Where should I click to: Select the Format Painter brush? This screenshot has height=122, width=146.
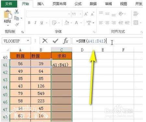pos(17,24)
